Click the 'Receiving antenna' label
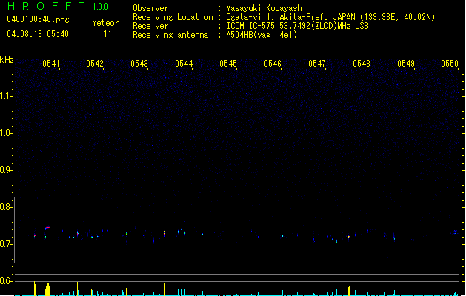 (x=170, y=35)
